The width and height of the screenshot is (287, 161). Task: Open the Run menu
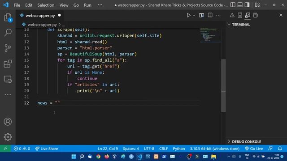click(87, 5)
